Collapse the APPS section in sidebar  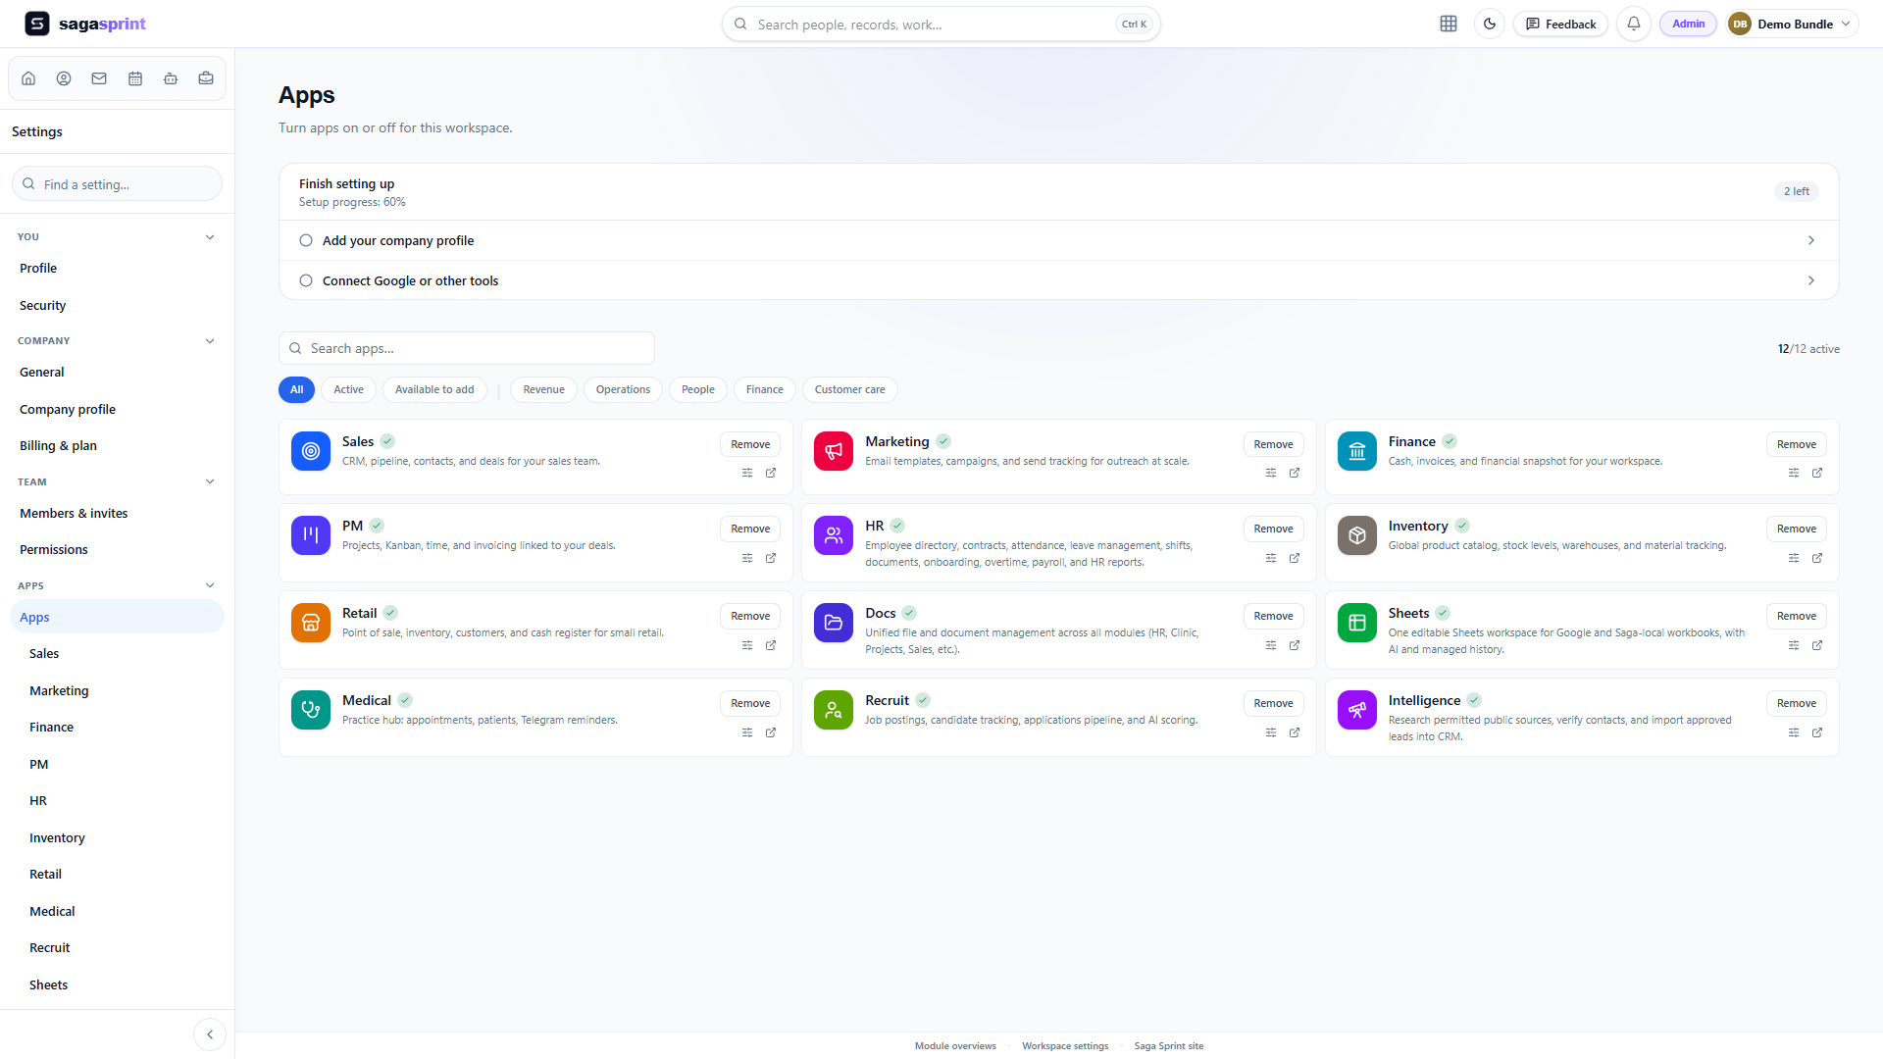(210, 585)
